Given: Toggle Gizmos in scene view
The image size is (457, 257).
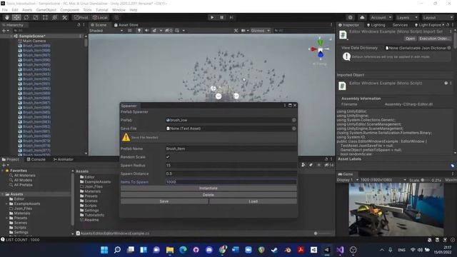Looking at the screenshot, I should [257, 30].
